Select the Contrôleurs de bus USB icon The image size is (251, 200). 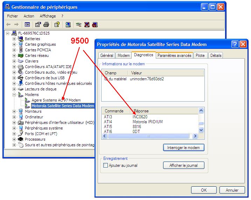coord(21,78)
